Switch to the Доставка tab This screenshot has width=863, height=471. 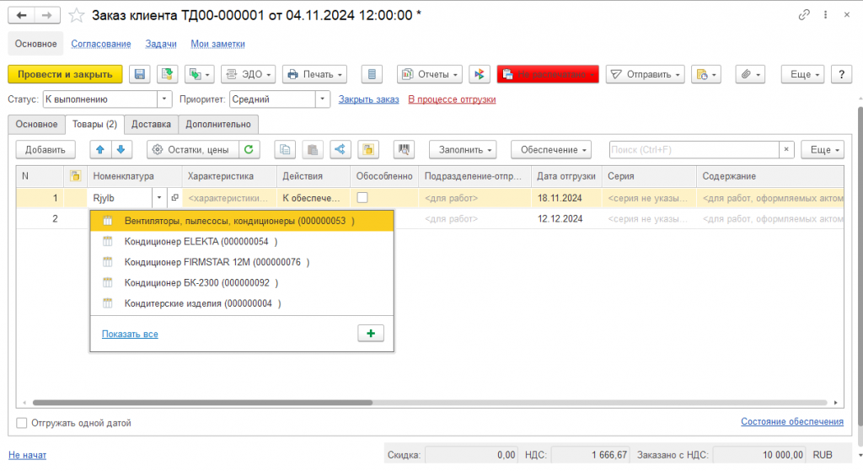pyautogui.click(x=151, y=125)
